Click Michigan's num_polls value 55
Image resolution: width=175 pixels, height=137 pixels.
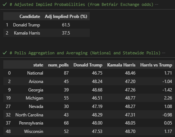[66, 98]
